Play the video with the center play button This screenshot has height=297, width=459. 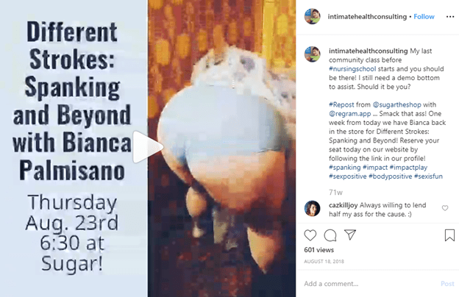pyautogui.click(x=148, y=147)
